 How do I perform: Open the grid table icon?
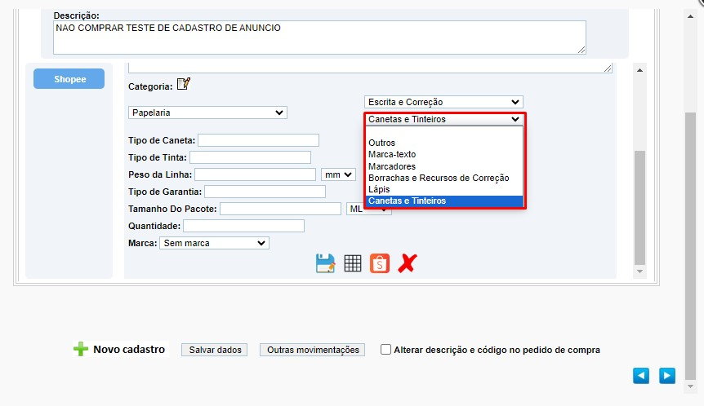tap(353, 263)
